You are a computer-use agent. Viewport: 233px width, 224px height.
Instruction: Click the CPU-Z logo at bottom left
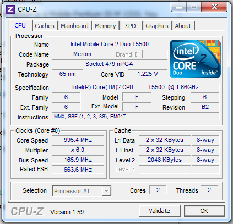coord(27,211)
